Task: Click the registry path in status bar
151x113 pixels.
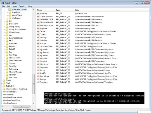Action: coord(46,110)
